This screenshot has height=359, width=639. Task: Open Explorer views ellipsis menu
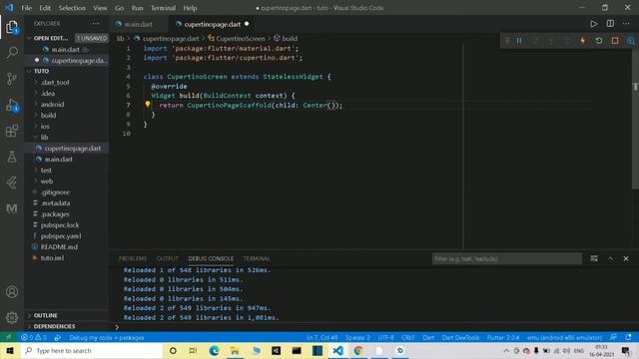click(96, 24)
